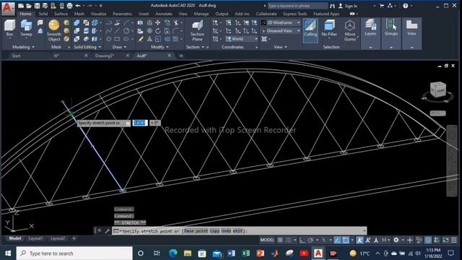462x260 pixels.
Task: Toggle grid display in status bar
Action: tap(280, 240)
